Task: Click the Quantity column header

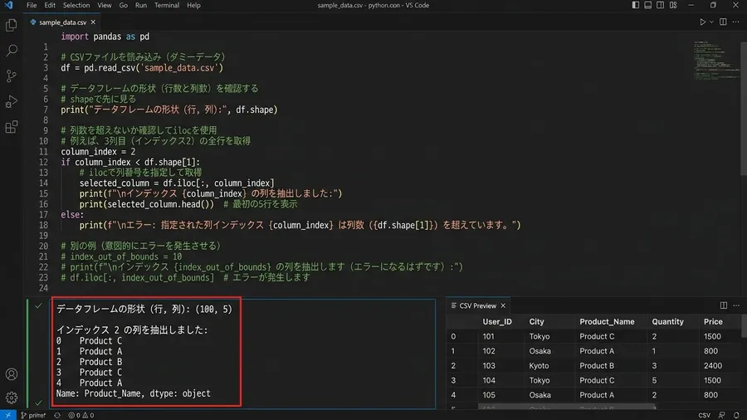Action: point(667,322)
